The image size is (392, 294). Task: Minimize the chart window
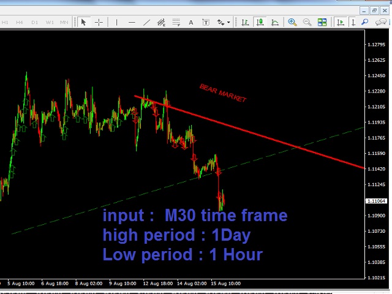[364, 10]
